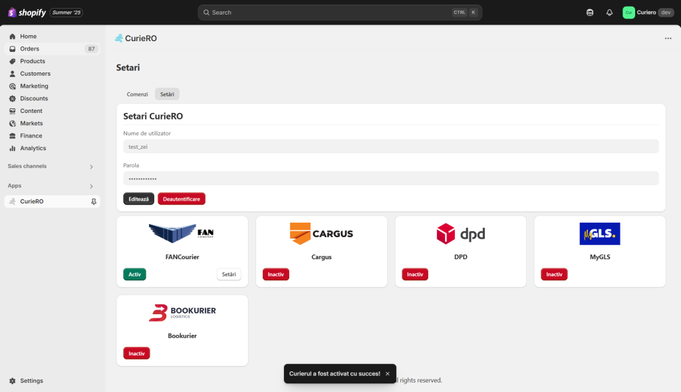681x392 pixels.
Task: Click the search magnifier icon
Action: (x=206, y=13)
